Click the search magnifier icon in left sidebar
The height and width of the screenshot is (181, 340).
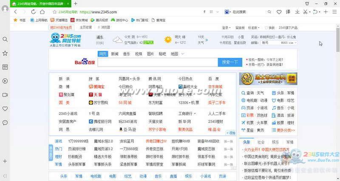pyautogui.click(x=5, y=39)
